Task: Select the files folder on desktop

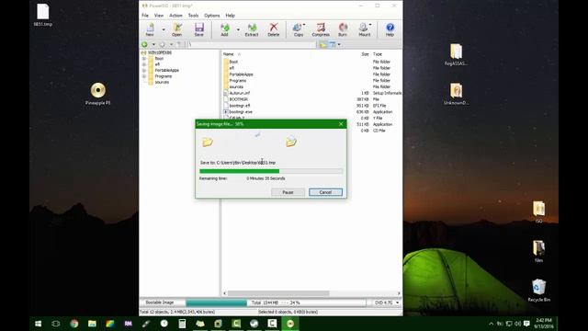Action: [538, 251]
